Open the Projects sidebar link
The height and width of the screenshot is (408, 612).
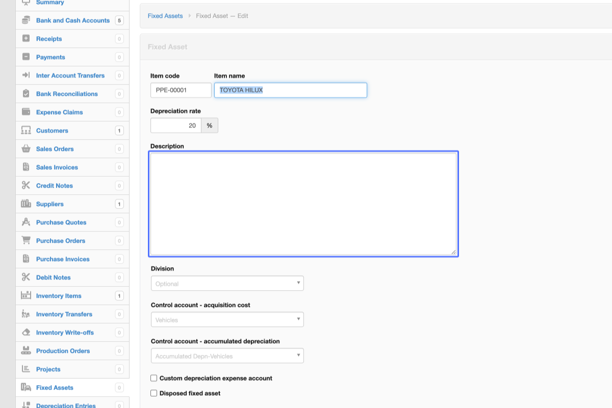48,369
